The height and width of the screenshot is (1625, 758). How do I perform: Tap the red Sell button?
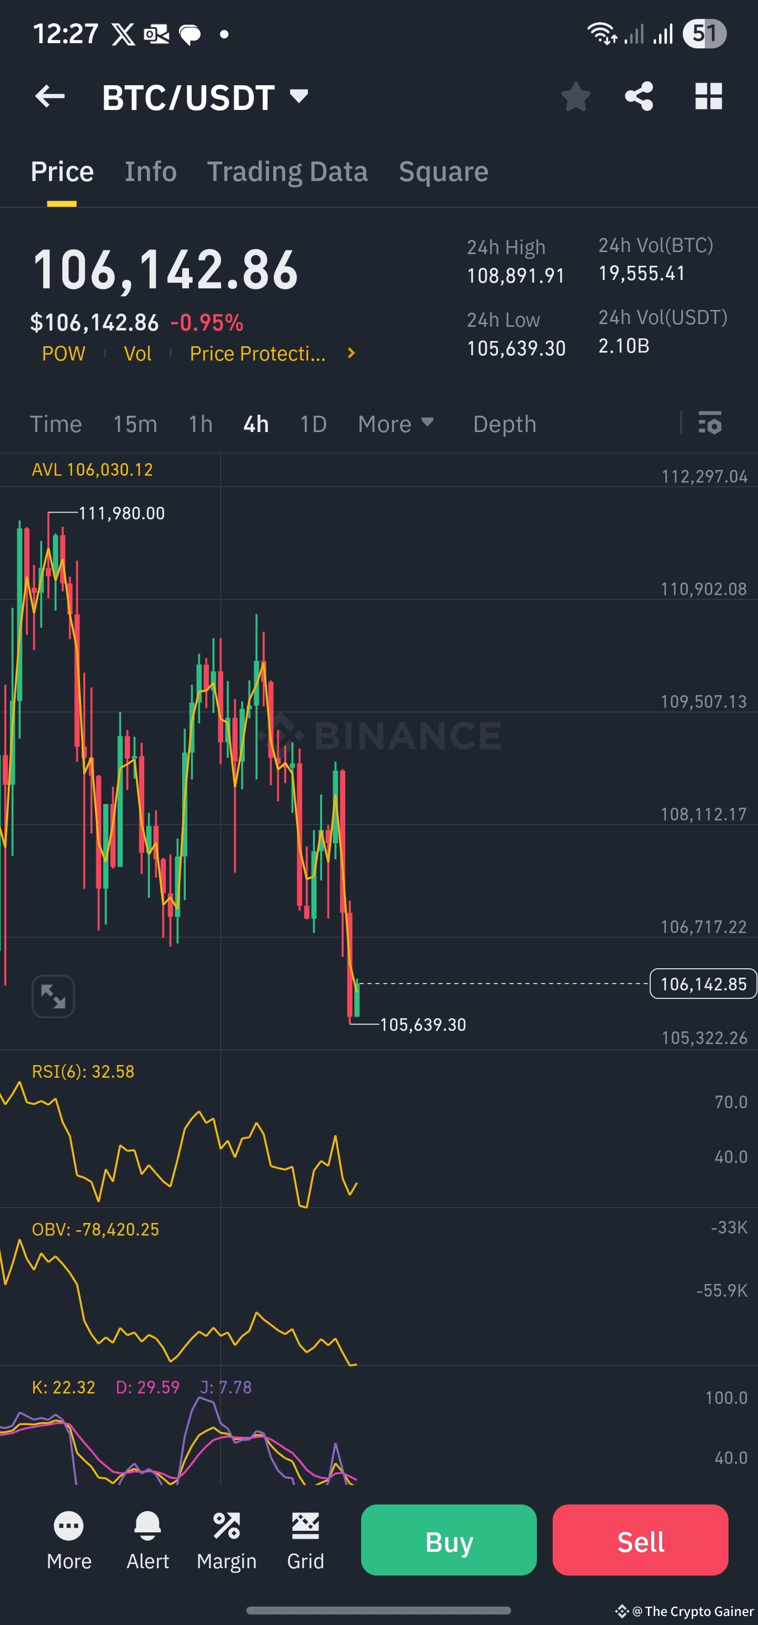coord(640,1540)
